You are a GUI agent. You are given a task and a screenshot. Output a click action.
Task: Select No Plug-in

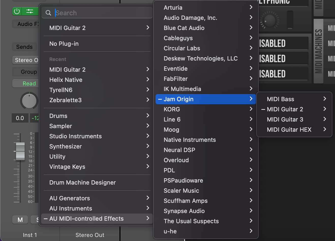point(97,43)
